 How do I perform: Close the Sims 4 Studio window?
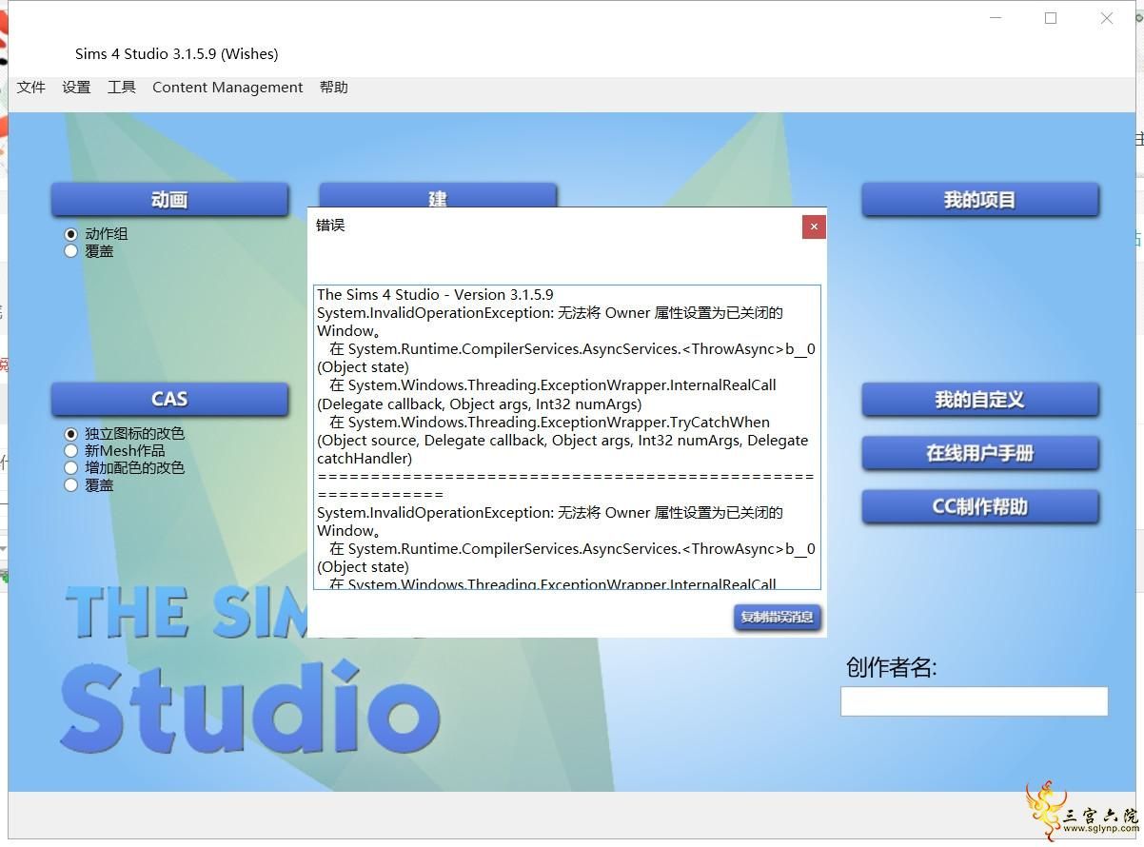[1107, 18]
